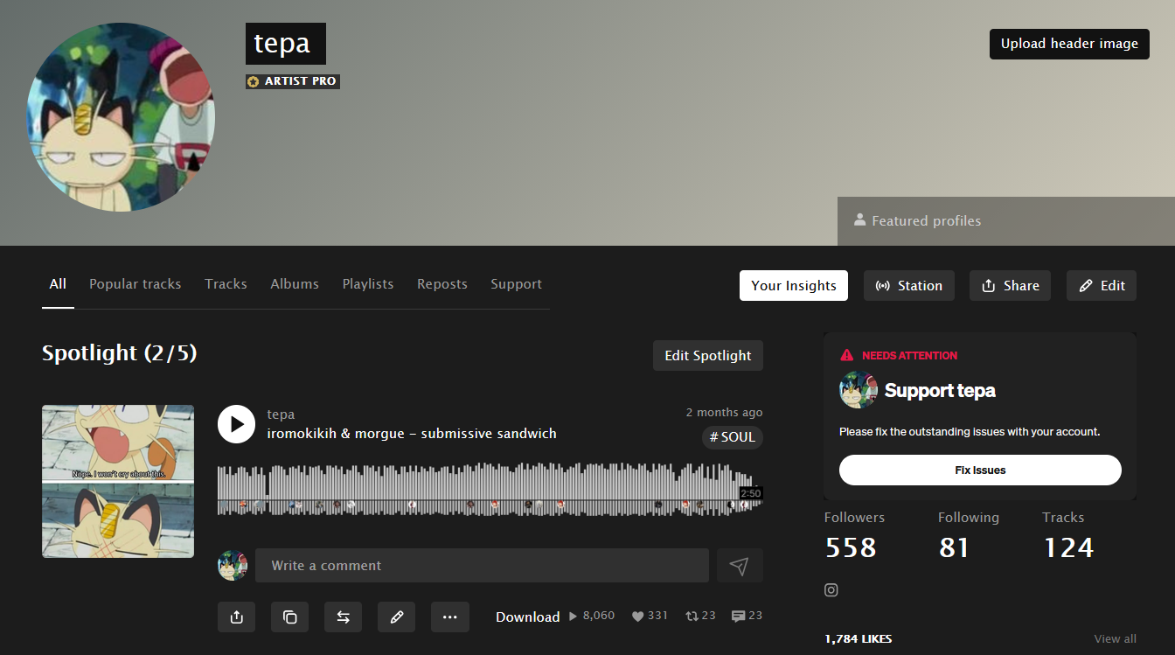This screenshot has height=655, width=1175.
Task: Click inside the Write a comment field
Action: (482, 566)
